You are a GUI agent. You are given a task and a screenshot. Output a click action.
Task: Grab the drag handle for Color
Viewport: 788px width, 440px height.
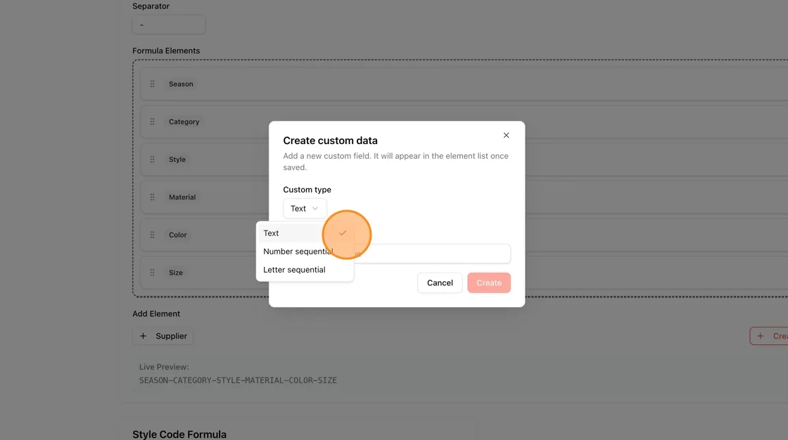point(152,235)
